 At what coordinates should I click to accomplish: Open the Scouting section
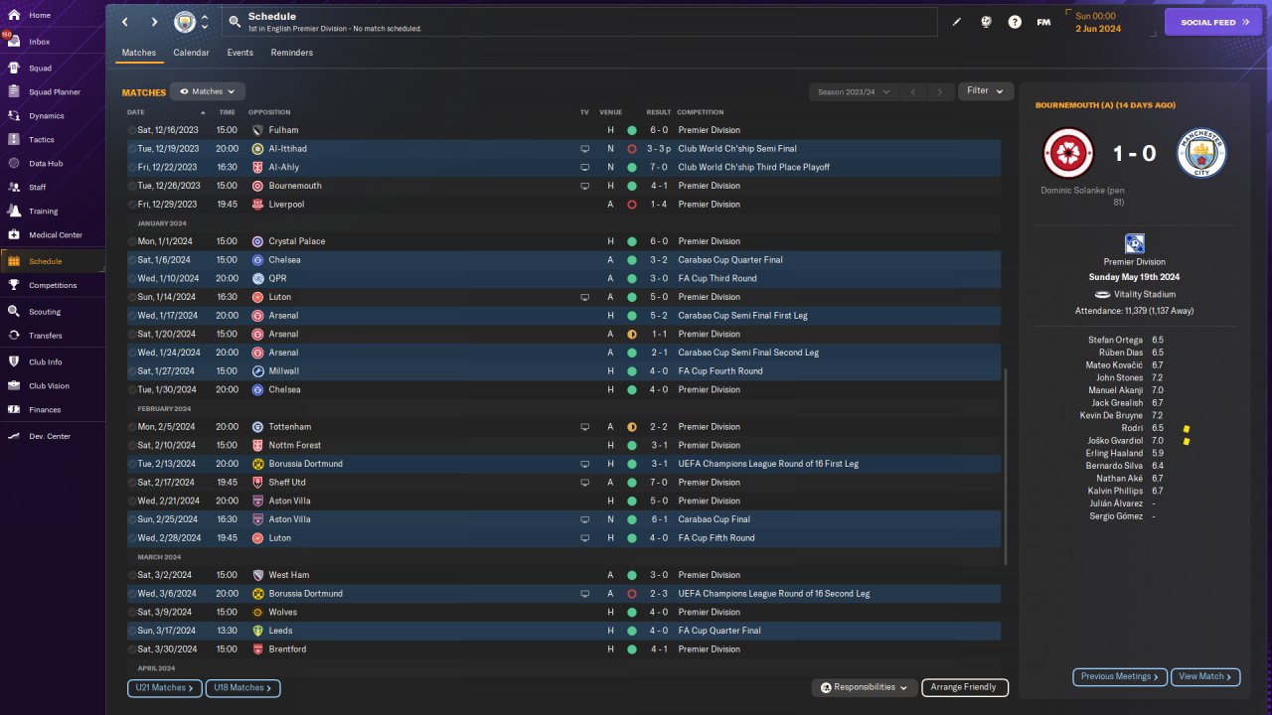(x=45, y=312)
